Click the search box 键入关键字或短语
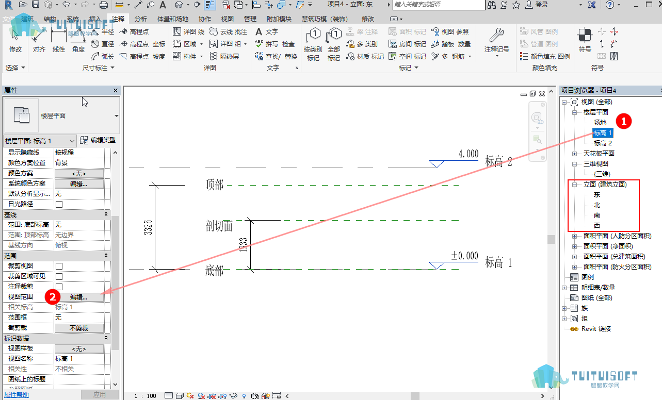This screenshot has height=400, width=662. [x=439, y=5]
